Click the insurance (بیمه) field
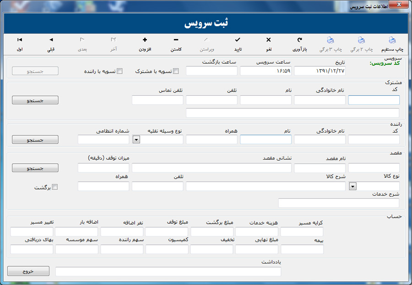 click(302, 249)
